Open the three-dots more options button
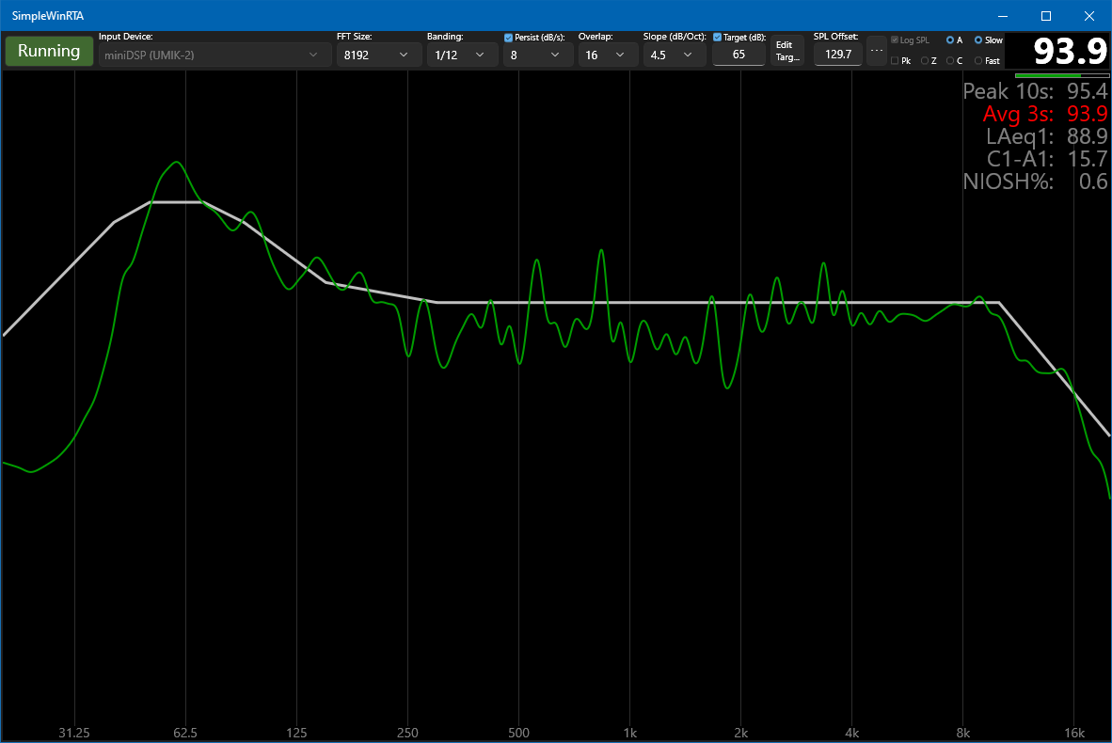The width and height of the screenshot is (1112, 743). [877, 51]
